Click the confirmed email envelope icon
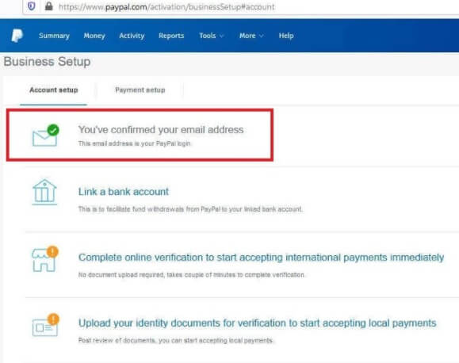 45,136
